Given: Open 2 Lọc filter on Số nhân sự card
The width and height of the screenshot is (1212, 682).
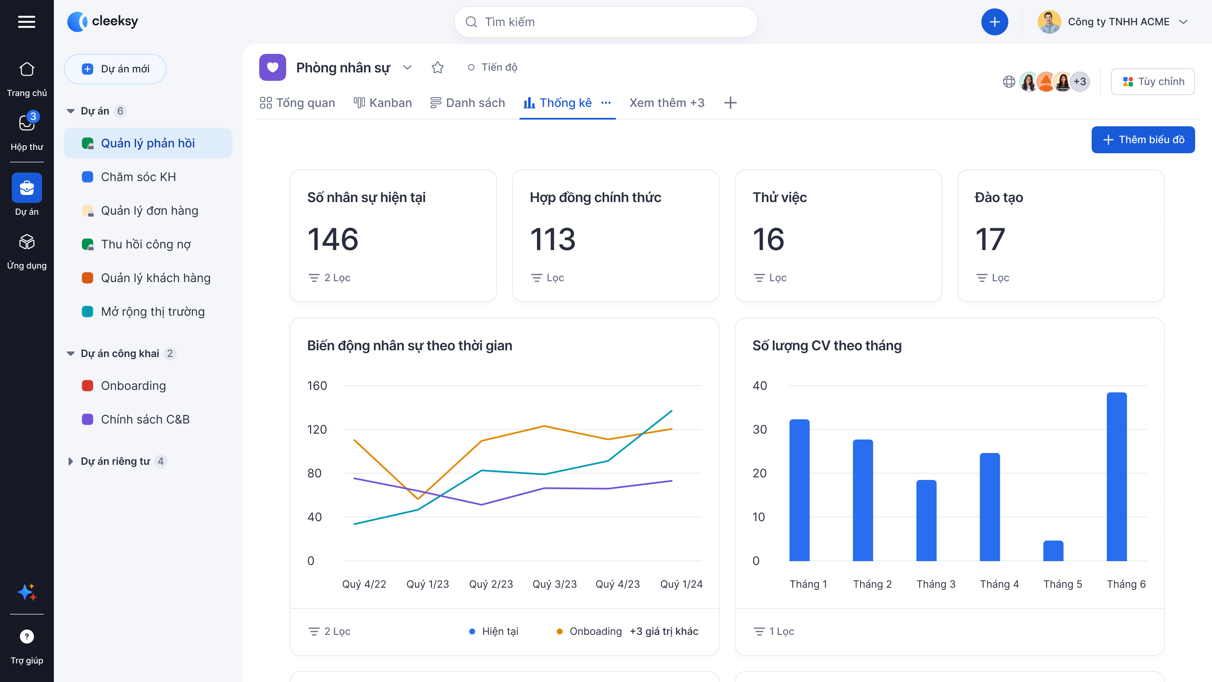Looking at the screenshot, I should 330,278.
